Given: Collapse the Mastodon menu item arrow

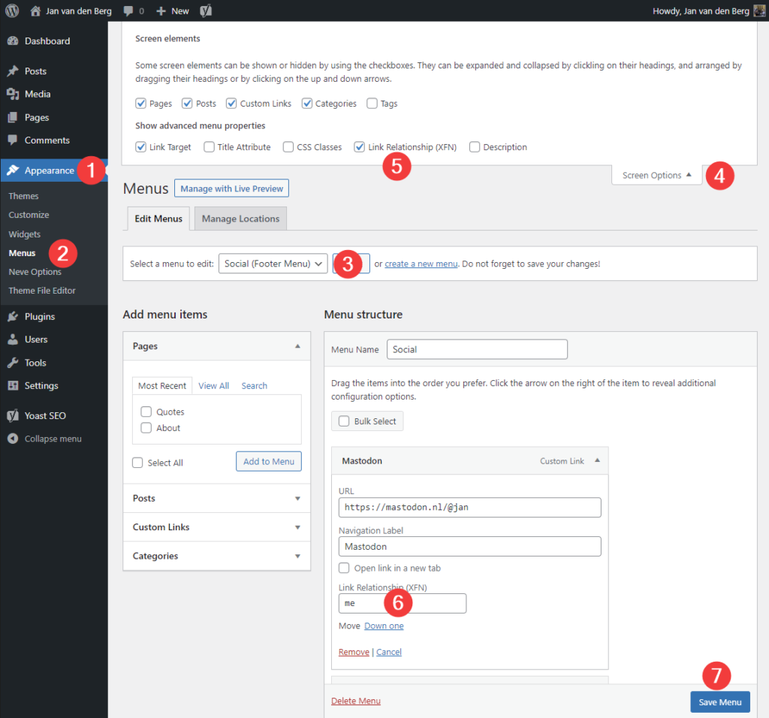Looking at the screenshot, I should point(597,460).
